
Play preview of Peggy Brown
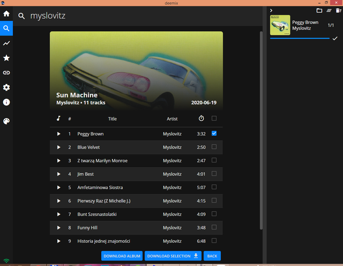(58, 134)
